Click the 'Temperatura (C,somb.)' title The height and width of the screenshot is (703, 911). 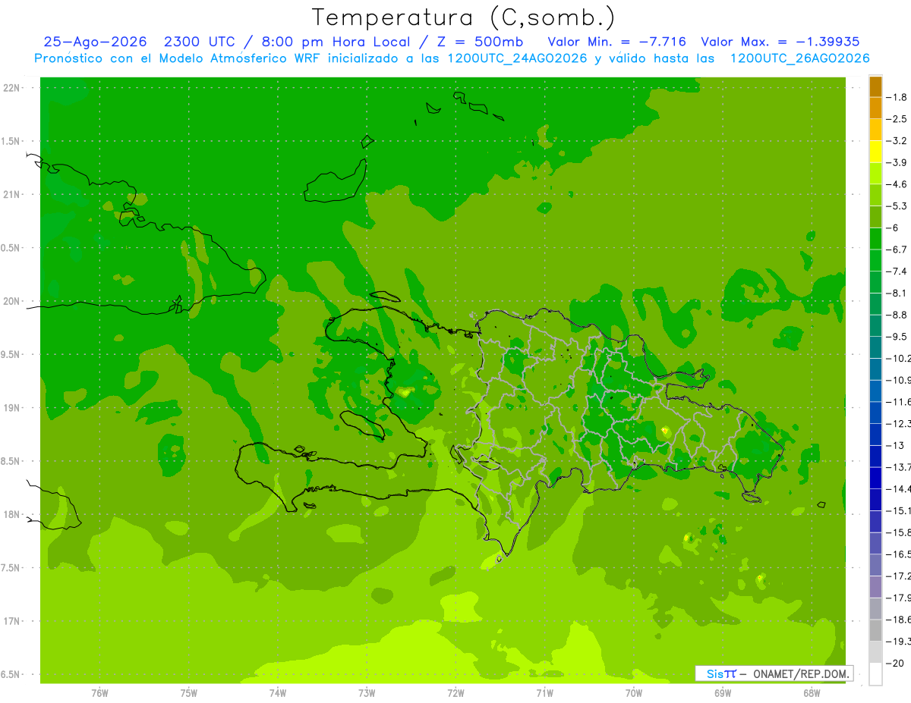[463, 17]
